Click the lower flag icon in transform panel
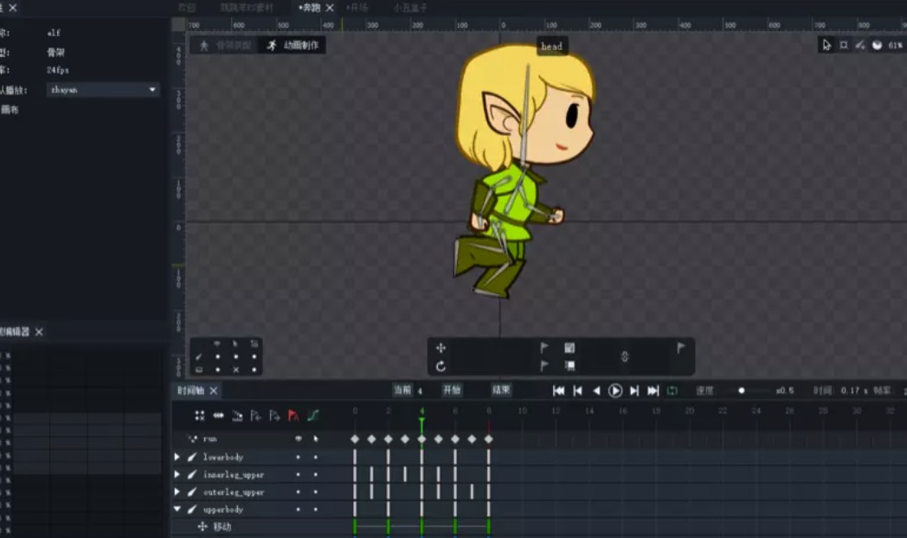Screen dimensions: 907x538 [544, 366]
